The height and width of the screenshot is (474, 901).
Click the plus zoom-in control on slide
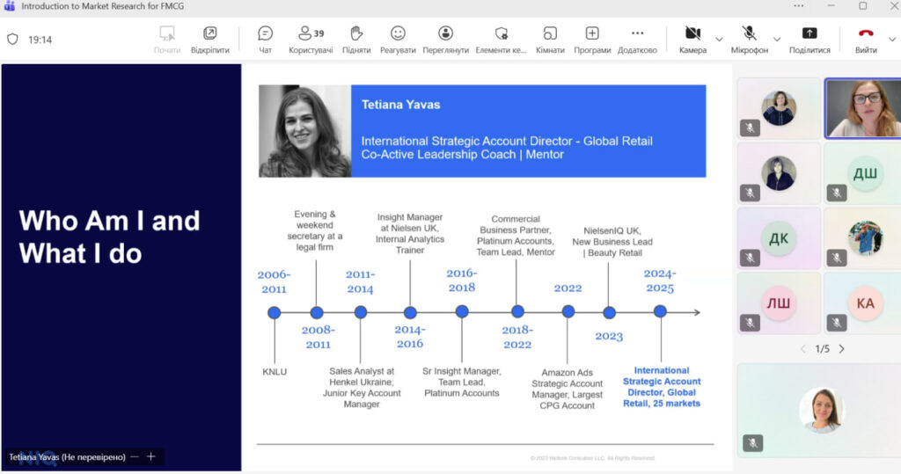151,456
